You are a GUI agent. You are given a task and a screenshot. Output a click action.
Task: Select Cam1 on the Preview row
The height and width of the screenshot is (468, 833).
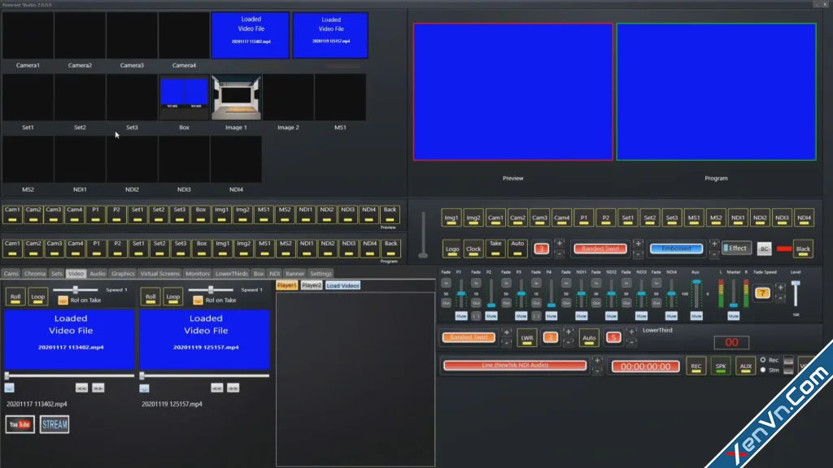pos(12,214)
